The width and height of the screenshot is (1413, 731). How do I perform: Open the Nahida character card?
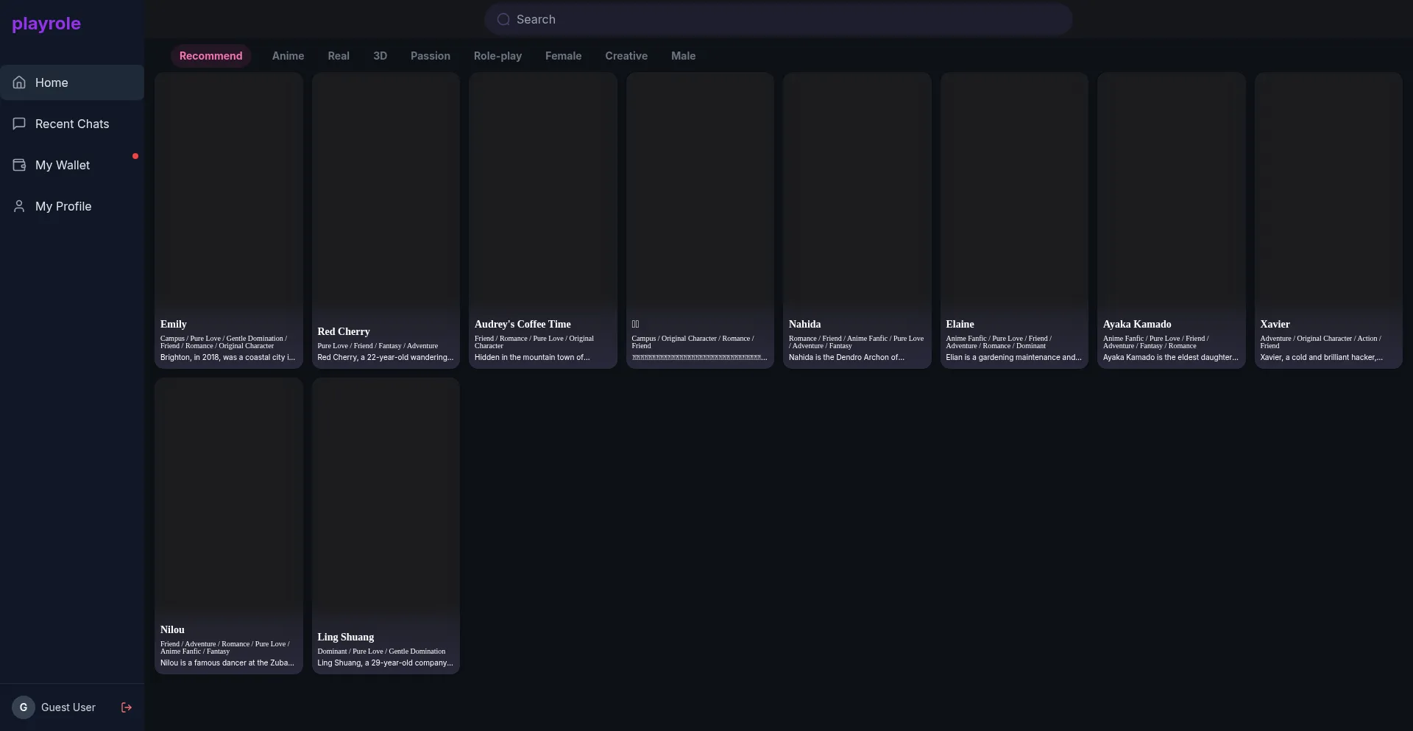pos(857,220)
